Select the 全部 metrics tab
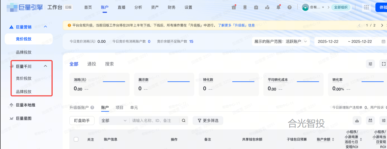 tap(74, 64)
